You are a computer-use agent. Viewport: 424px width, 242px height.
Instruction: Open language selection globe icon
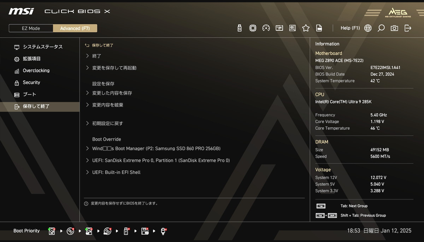pos(368,28)
